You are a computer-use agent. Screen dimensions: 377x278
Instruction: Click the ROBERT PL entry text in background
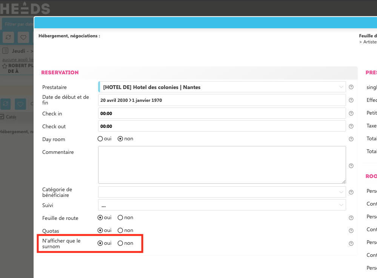pyautogui.click(x=21, y=68)
